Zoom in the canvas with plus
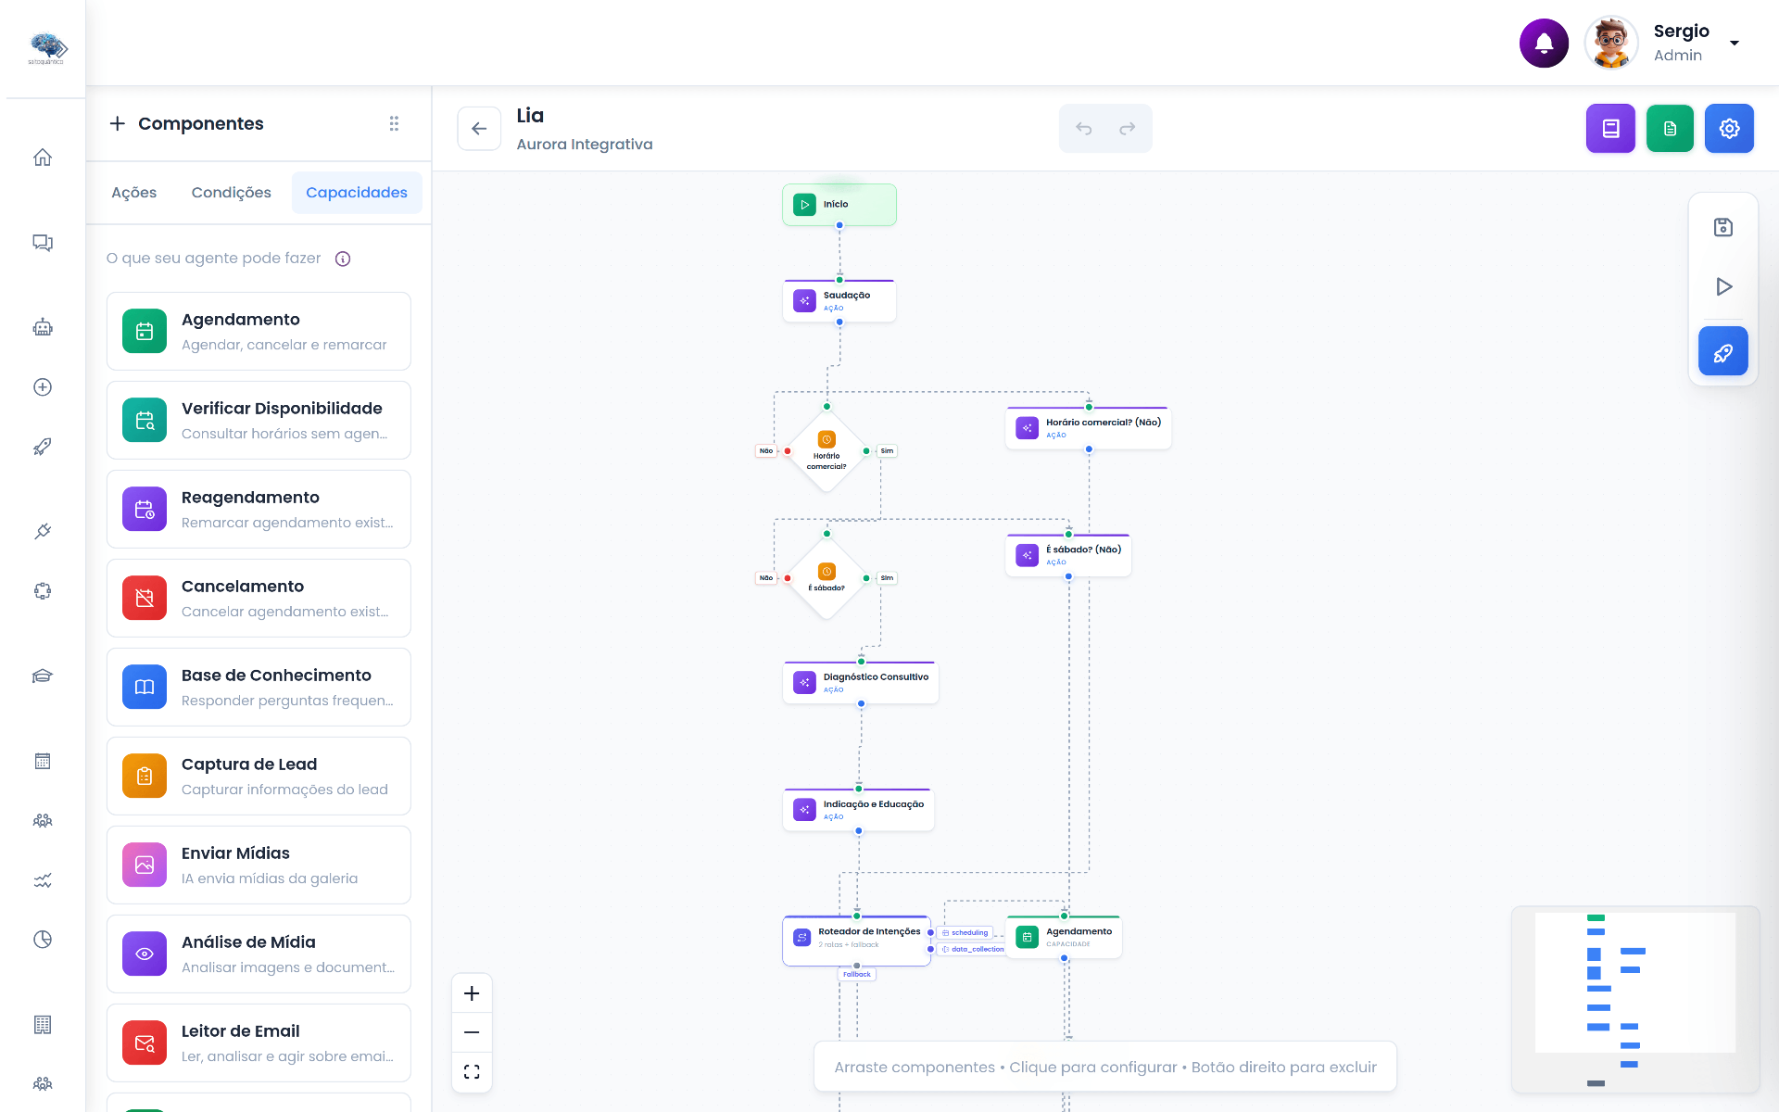1779x1112 pixels. click(472, 993)
